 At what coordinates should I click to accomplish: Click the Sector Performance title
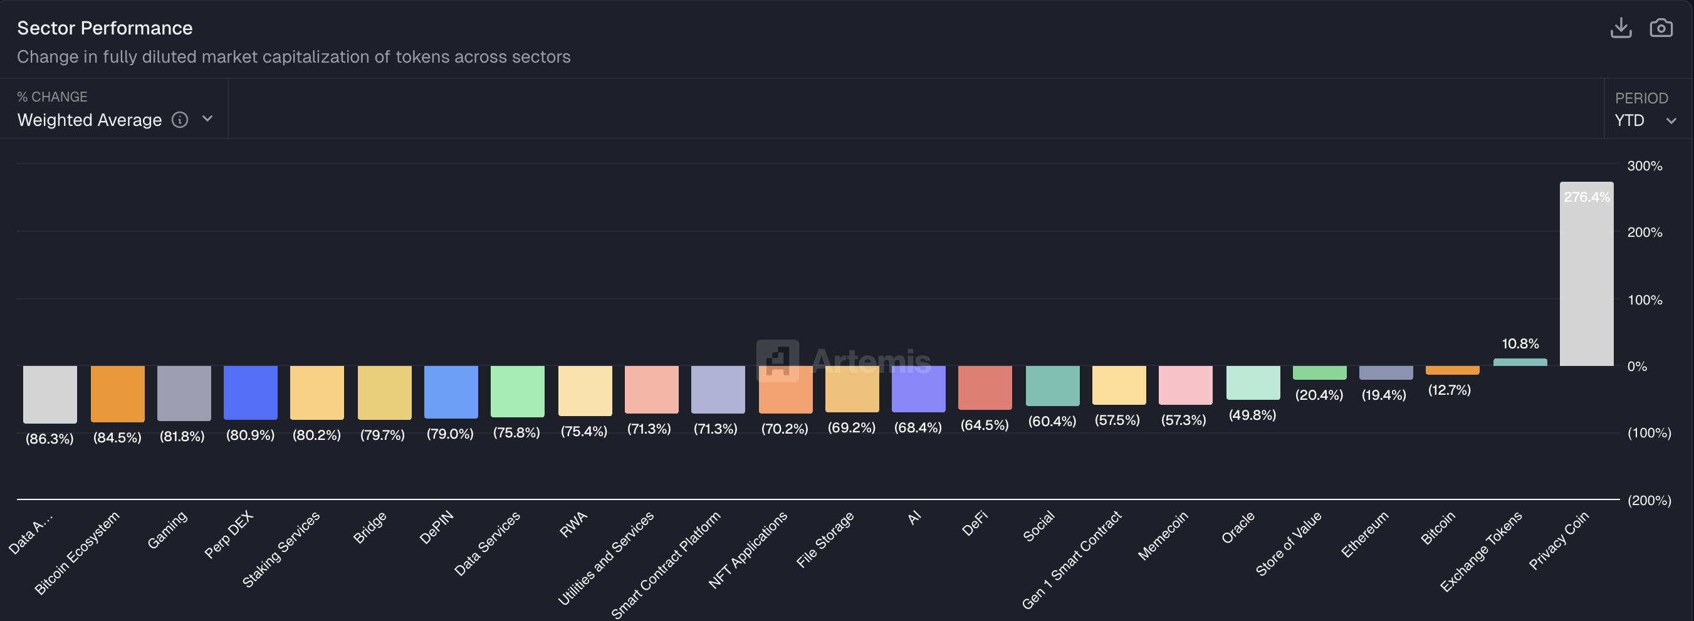[x=105, y=28]
